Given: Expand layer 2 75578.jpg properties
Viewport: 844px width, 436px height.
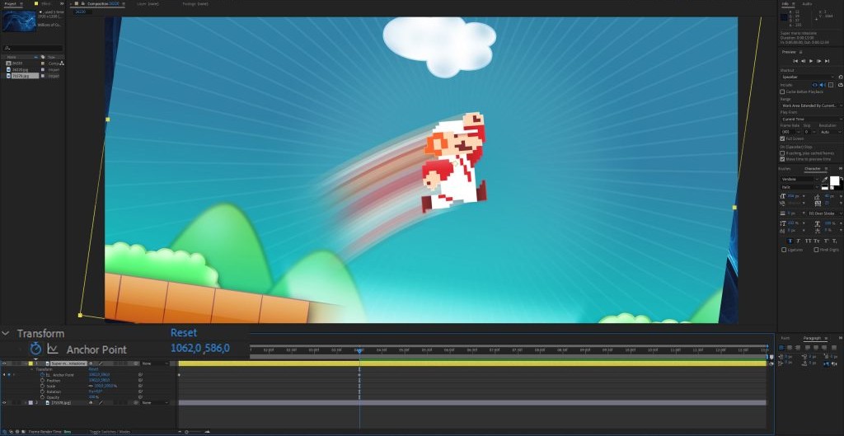Looking at the screenshot, I should [x=26, y=403].
